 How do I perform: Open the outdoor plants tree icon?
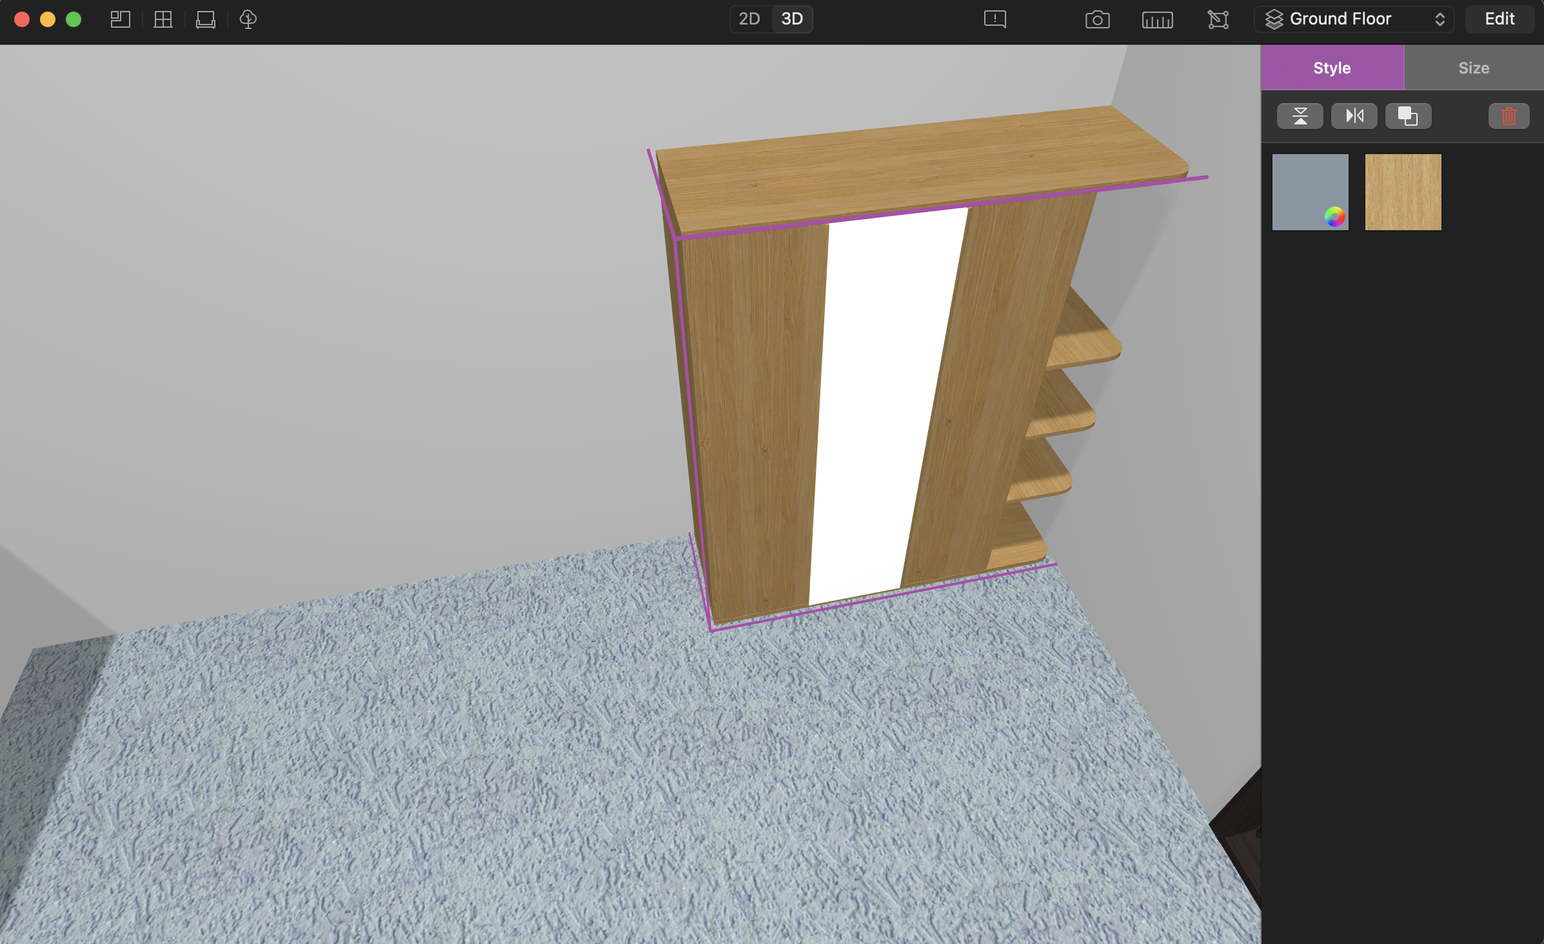click(x=248, y=19)
